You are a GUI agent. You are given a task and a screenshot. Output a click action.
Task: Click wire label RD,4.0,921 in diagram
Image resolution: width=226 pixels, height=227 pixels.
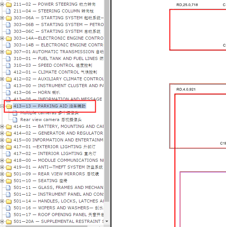coord(186,89)
